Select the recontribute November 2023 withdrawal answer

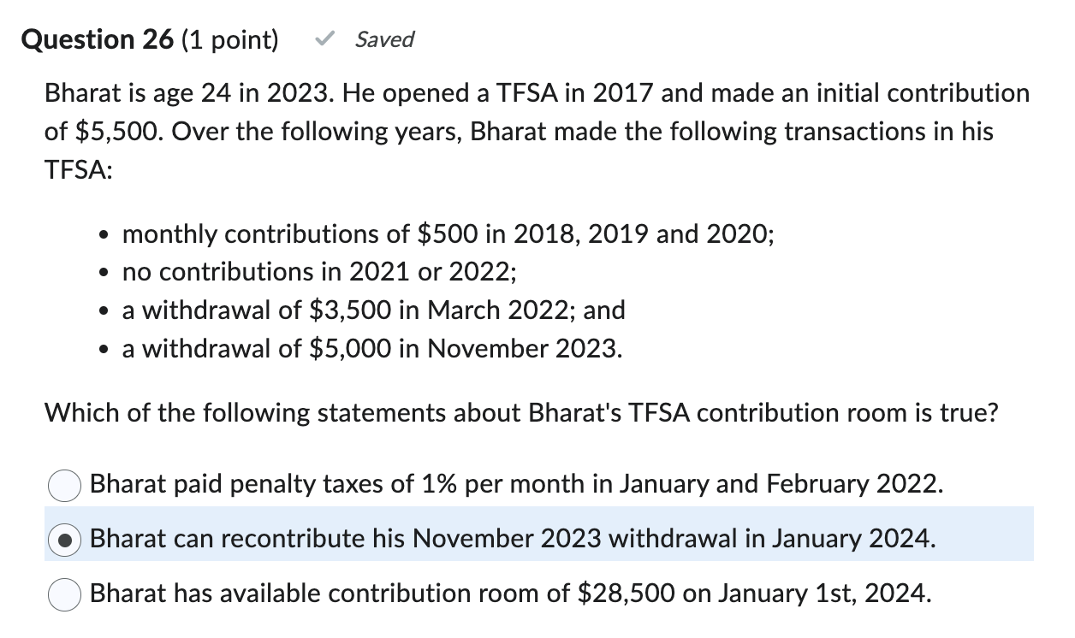coord(514,540)
